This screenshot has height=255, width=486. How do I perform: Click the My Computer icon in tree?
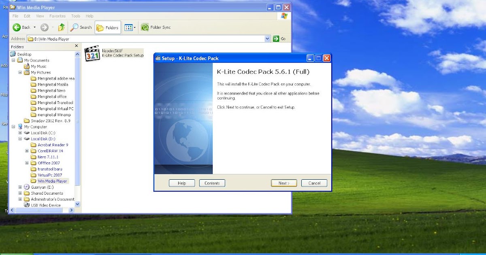pyautogui.click(x=20, y=127)
